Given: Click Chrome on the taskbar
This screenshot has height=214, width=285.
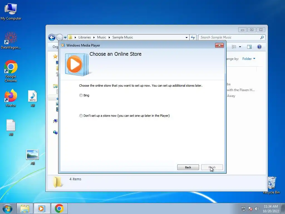Looking at the screenshot, I should tap(59, 208).
